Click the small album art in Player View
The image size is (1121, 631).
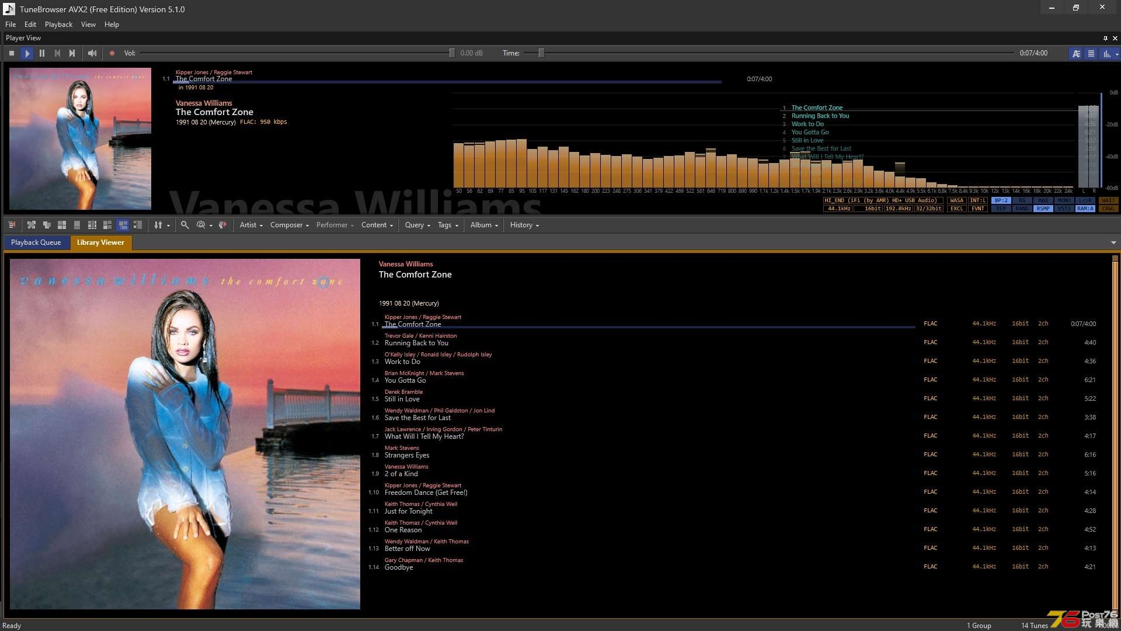pos(80,138)
